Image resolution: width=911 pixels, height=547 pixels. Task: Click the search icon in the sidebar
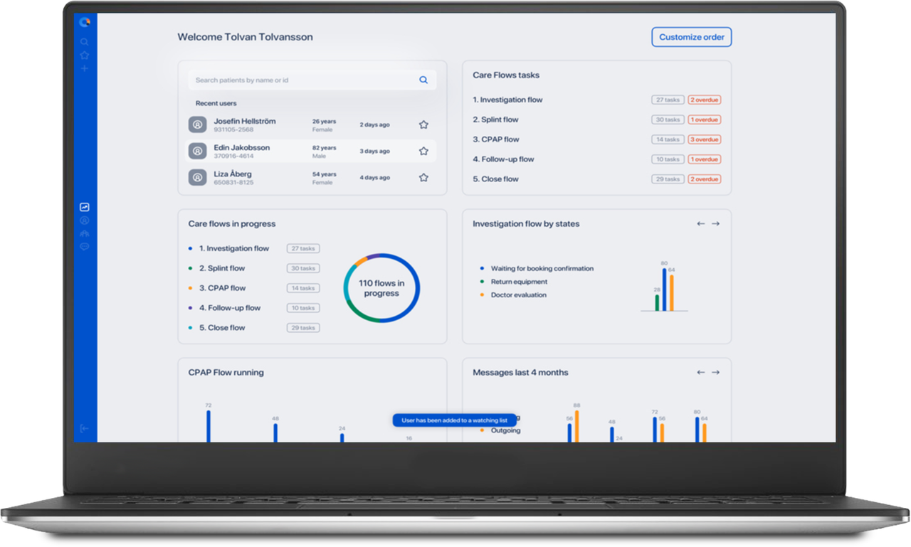click(85, 42)
